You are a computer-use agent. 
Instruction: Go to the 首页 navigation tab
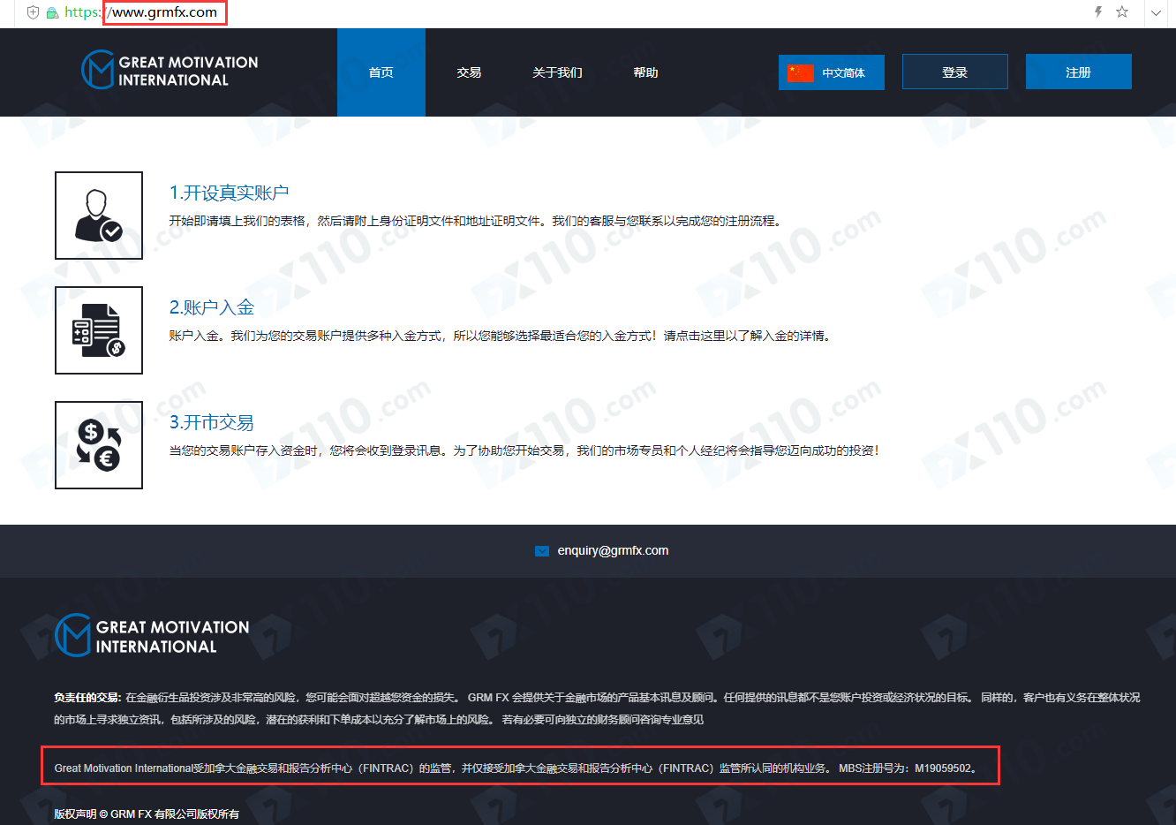point(381,72)
